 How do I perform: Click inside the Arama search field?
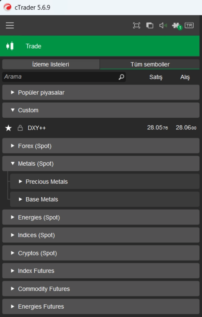click(50, 77)
